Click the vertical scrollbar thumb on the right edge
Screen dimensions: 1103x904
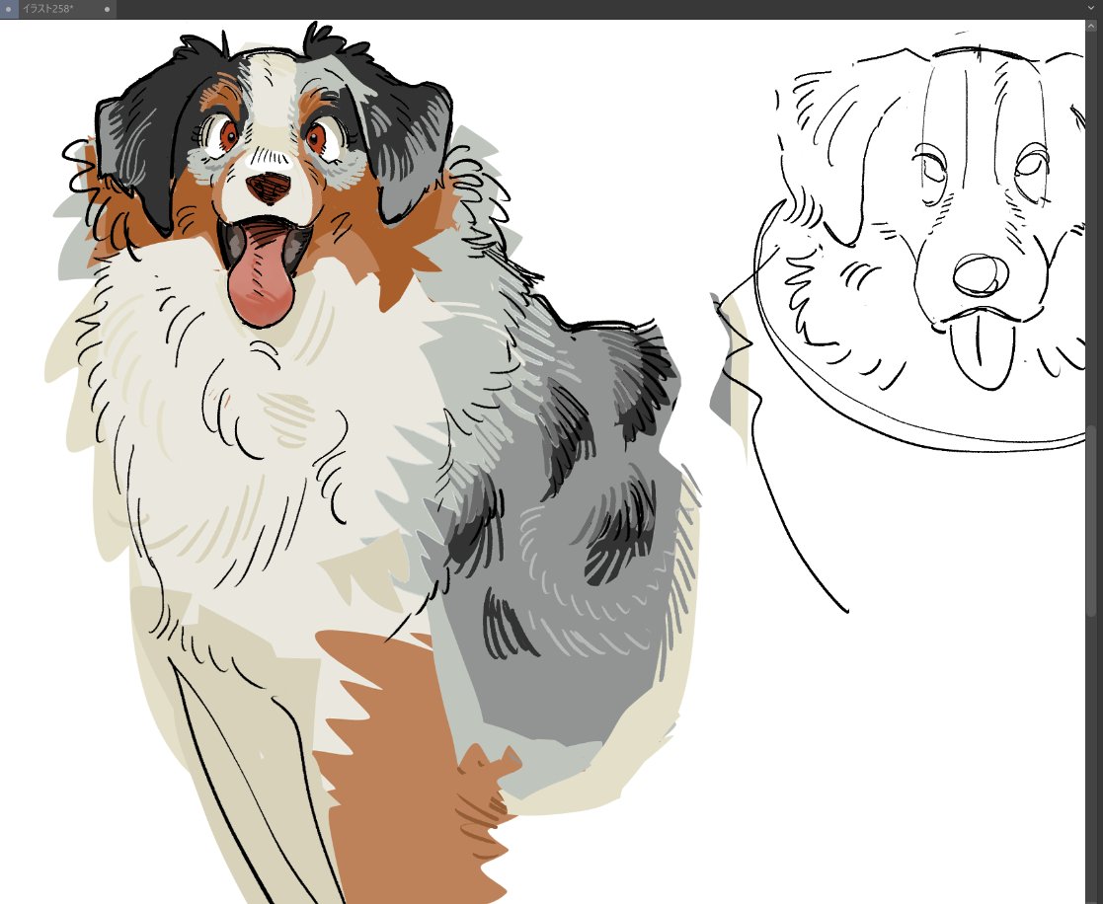1092,520
